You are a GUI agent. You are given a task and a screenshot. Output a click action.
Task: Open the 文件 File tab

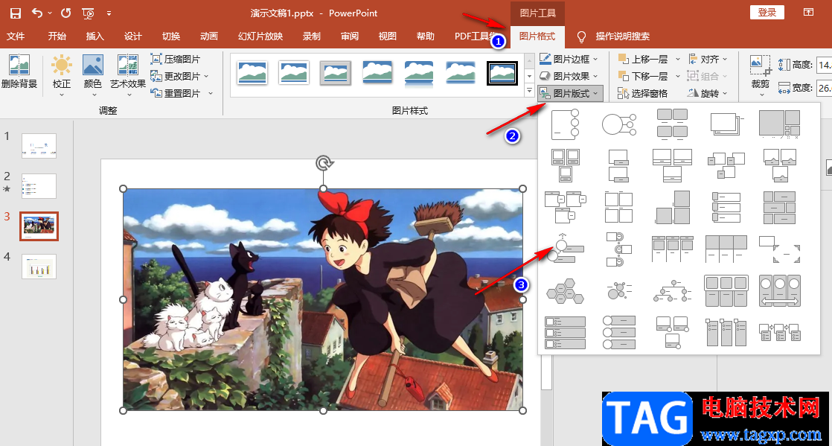click(16, 36)
